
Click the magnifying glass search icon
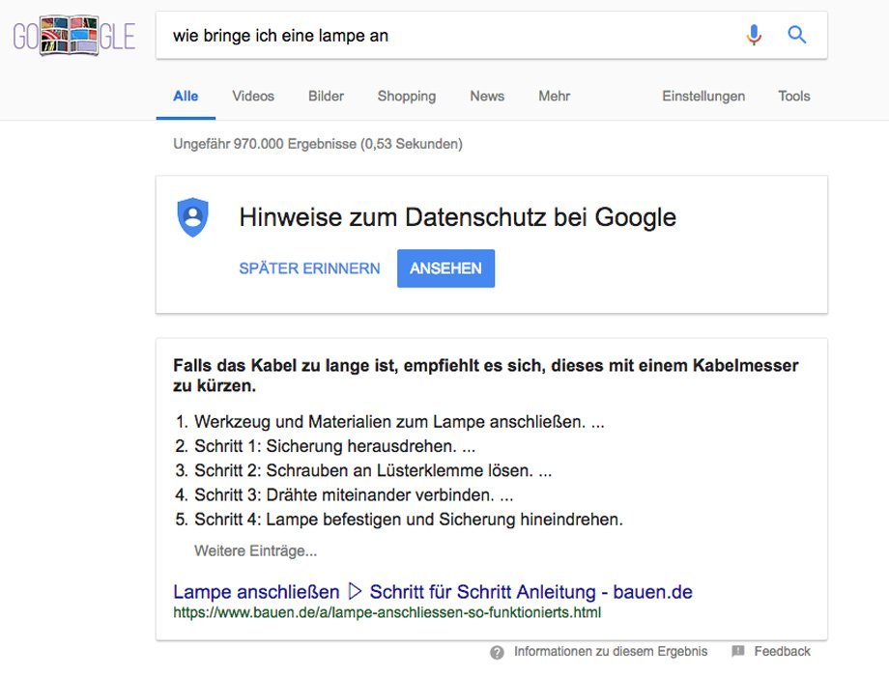796,34
